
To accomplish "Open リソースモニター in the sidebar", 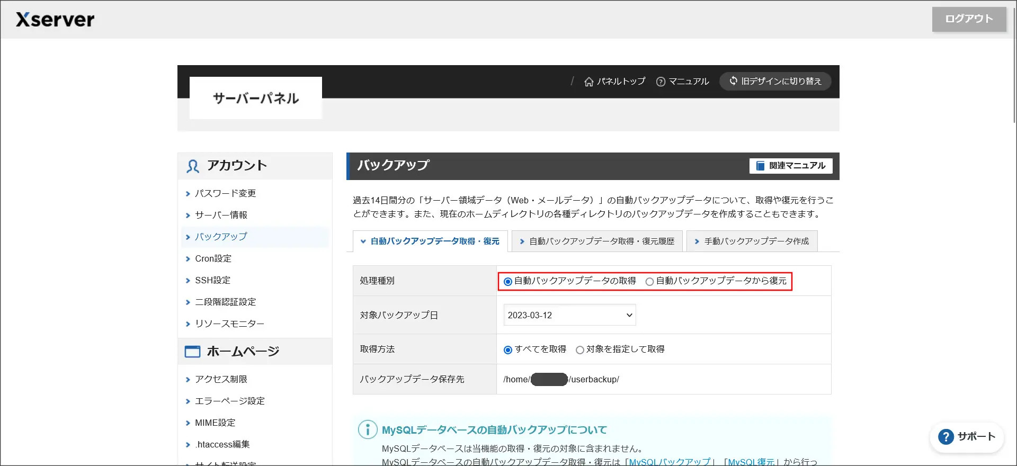I will (x=229, y=324).
